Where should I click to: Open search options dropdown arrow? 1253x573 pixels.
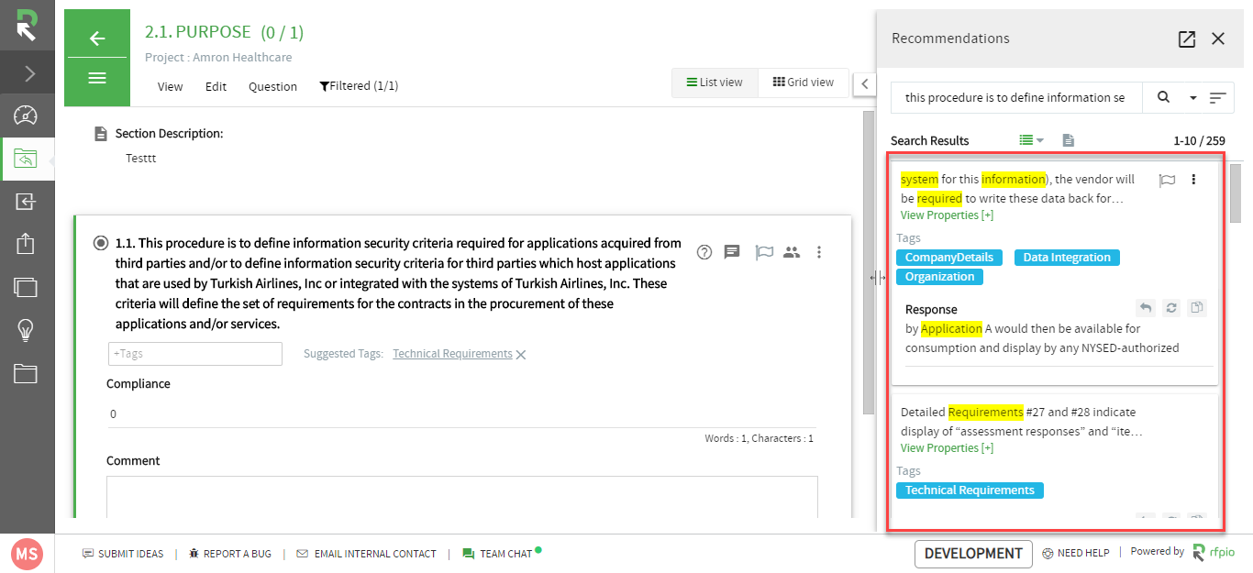tap(1193, 98)
